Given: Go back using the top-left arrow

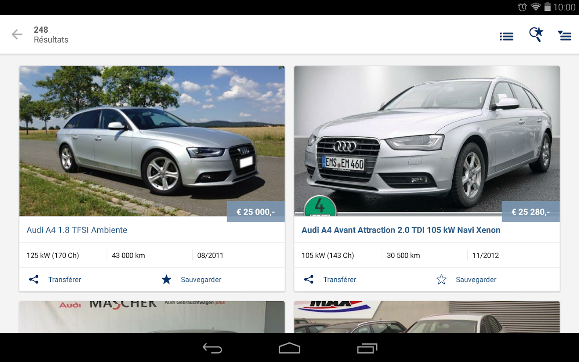Looking at the screenshot, I should pos(17,35).
